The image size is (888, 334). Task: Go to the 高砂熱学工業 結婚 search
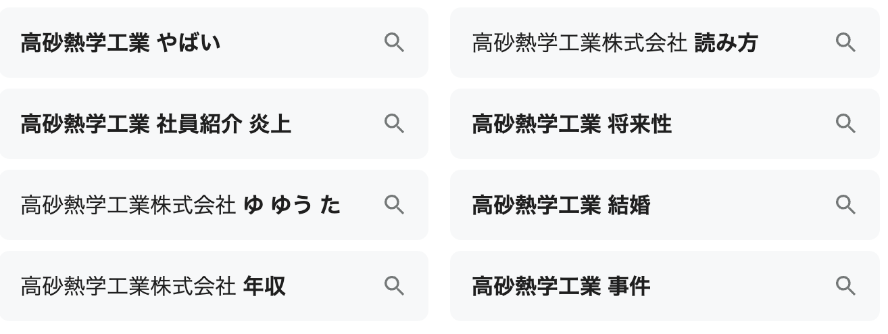point(561,206)
